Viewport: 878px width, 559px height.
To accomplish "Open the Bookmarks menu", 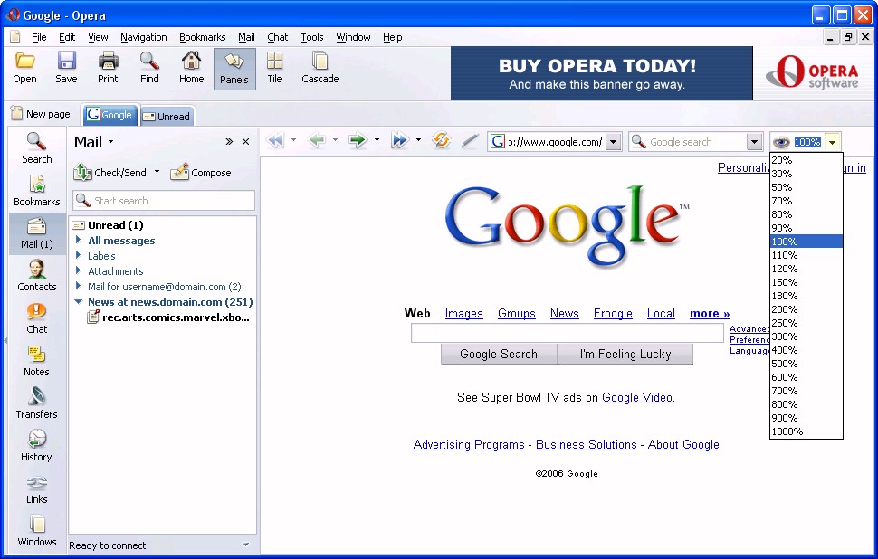I will pyautogui.click(x=202, y=37).
